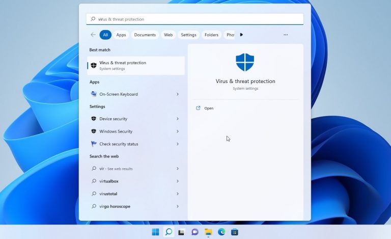Screen dimensions: 391x239
Task: Expand Device security result arrow
Action: 177,119
